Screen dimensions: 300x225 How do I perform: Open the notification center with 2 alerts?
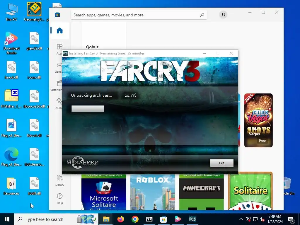coord(291,219)
